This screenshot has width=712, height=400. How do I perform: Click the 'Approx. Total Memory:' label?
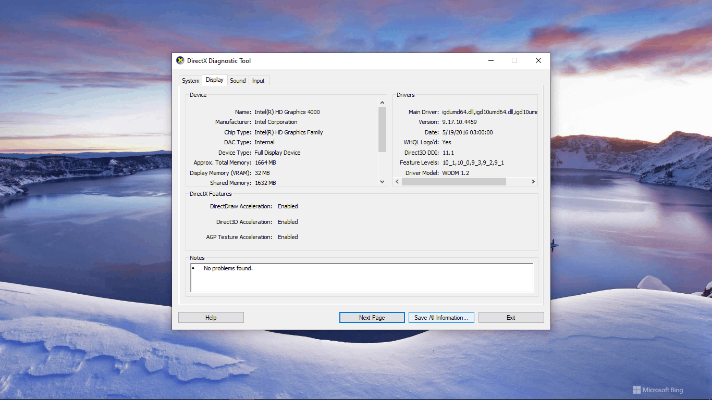click(x=223, y=162)
